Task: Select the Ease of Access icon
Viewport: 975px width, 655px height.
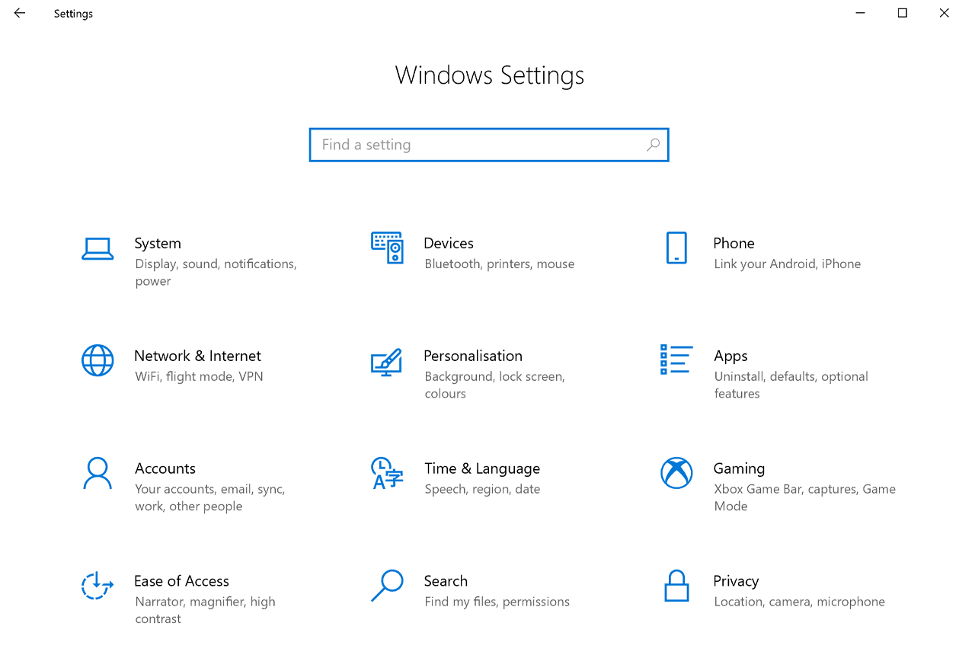Action: coord(97,586)
